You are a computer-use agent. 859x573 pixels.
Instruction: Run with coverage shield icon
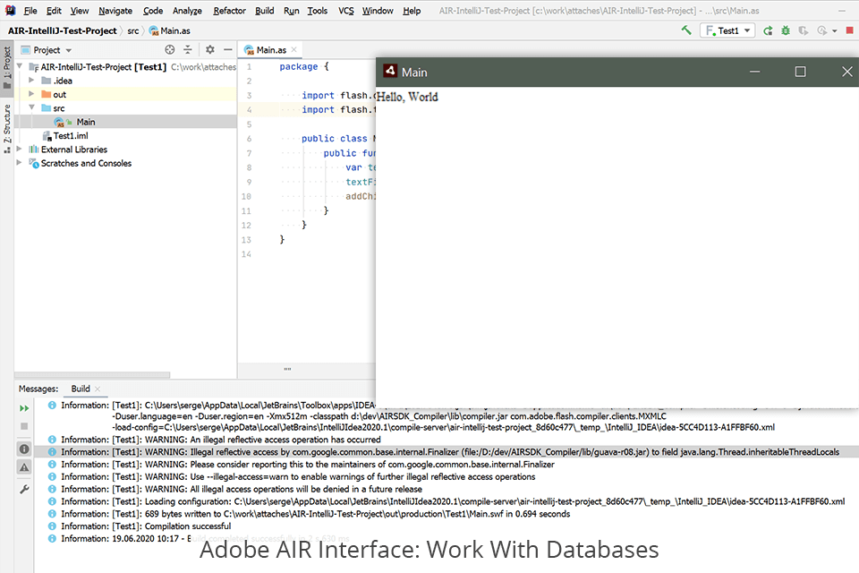click(804, 30)
